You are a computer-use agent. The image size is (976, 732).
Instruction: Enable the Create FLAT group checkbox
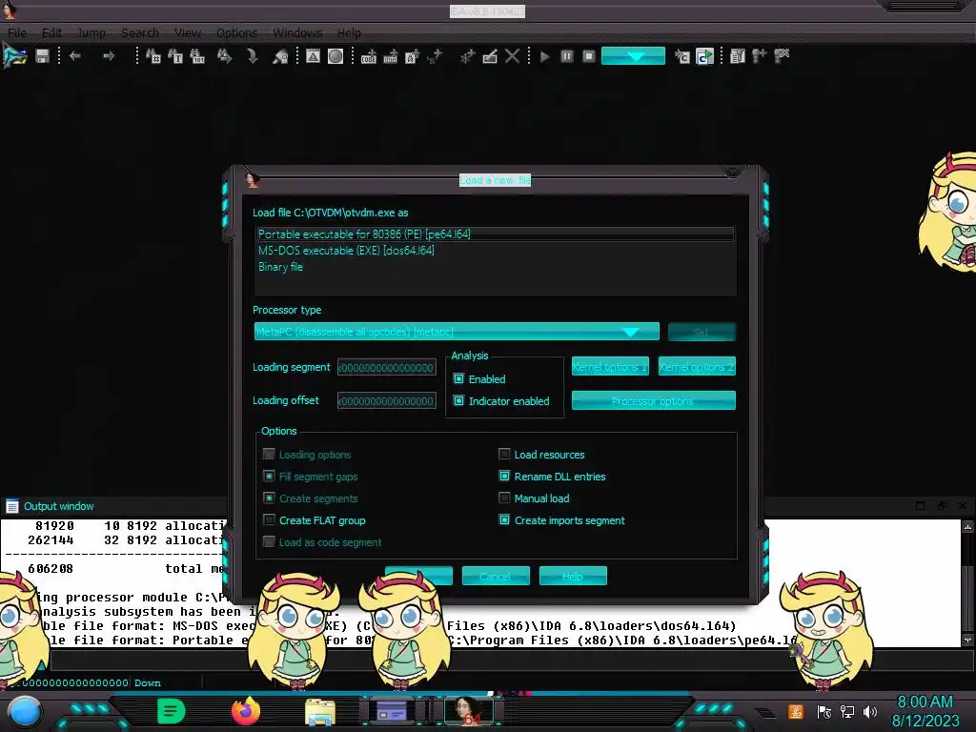click(269, 519)
